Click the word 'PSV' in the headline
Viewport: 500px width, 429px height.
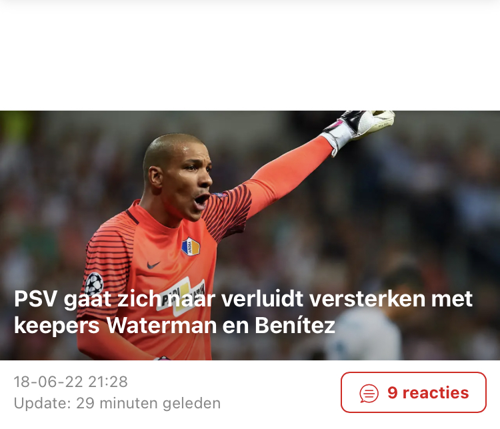[x=36, y=299]
